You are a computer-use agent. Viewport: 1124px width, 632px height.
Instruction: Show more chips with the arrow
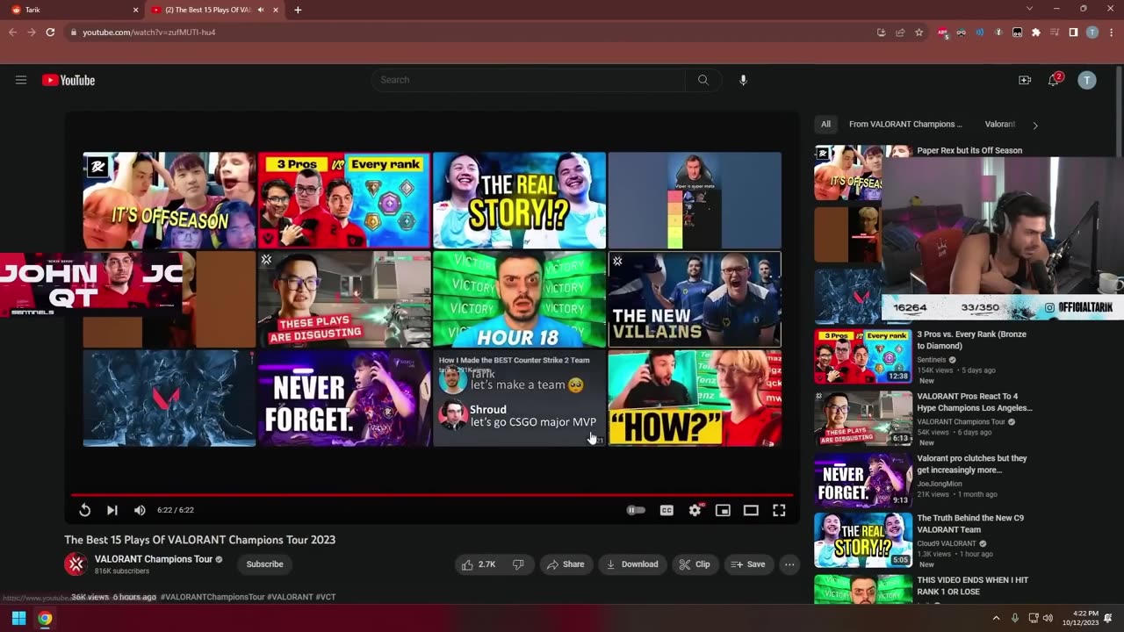(1034, 126)
